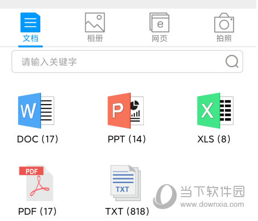Screen dimensions: 258x221
Task: Open the PDF file category icon
Action: [36, 183]
